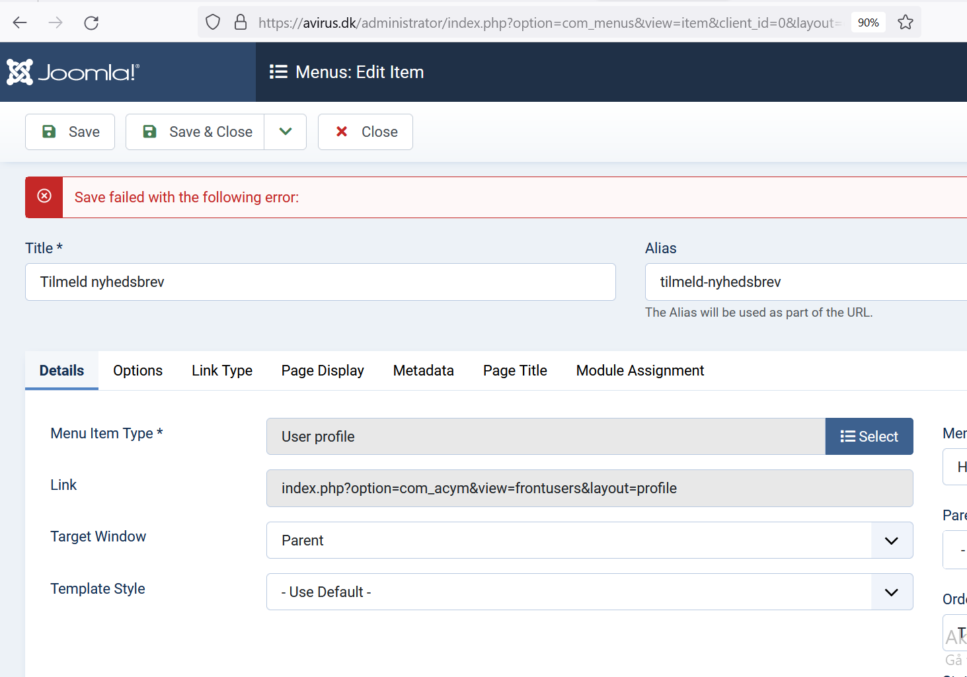The height and width of the screenshot is (677, 967).
Task: Click the browser forward arrow
Action: [56, 22]
